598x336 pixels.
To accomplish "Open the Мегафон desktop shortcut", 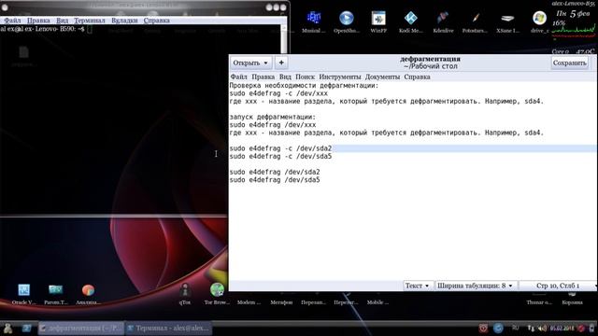I will 281,301.
